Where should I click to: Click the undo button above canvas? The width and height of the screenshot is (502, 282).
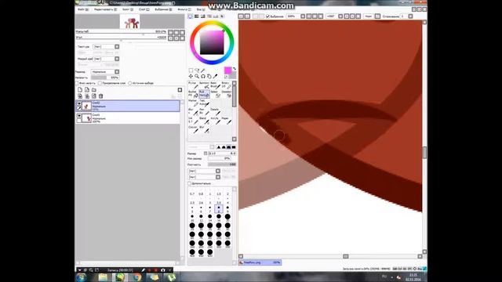[x=241, y=16]
